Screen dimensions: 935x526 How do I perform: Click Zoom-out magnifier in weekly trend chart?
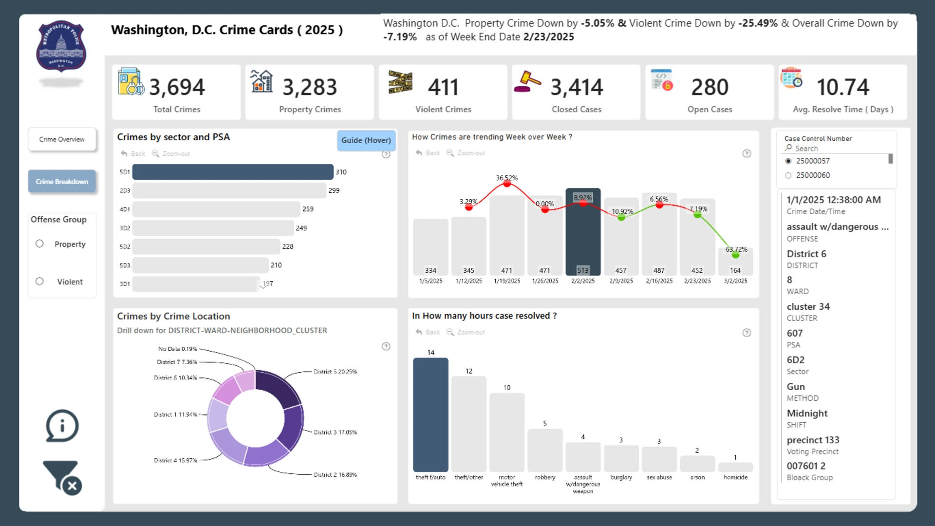click(466, 153)
